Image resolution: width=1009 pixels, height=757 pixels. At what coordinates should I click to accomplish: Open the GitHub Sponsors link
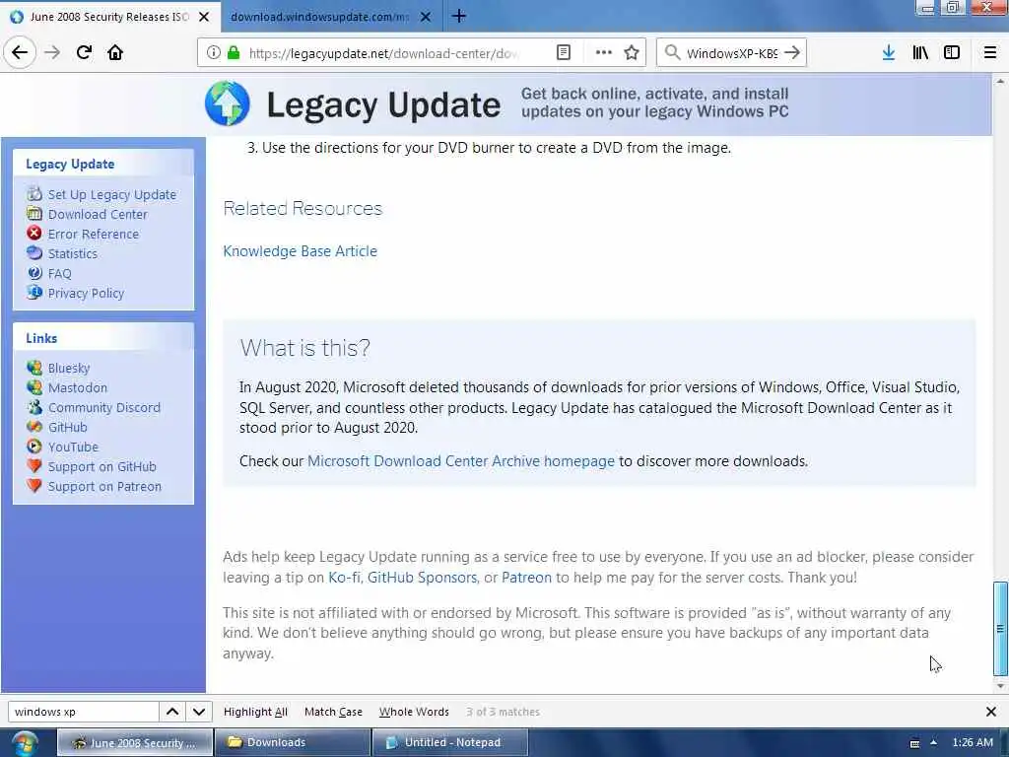tap(422, 578)
